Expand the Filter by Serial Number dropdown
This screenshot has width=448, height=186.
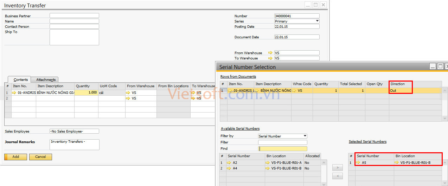pyautogui.click(x=305, y=136)
